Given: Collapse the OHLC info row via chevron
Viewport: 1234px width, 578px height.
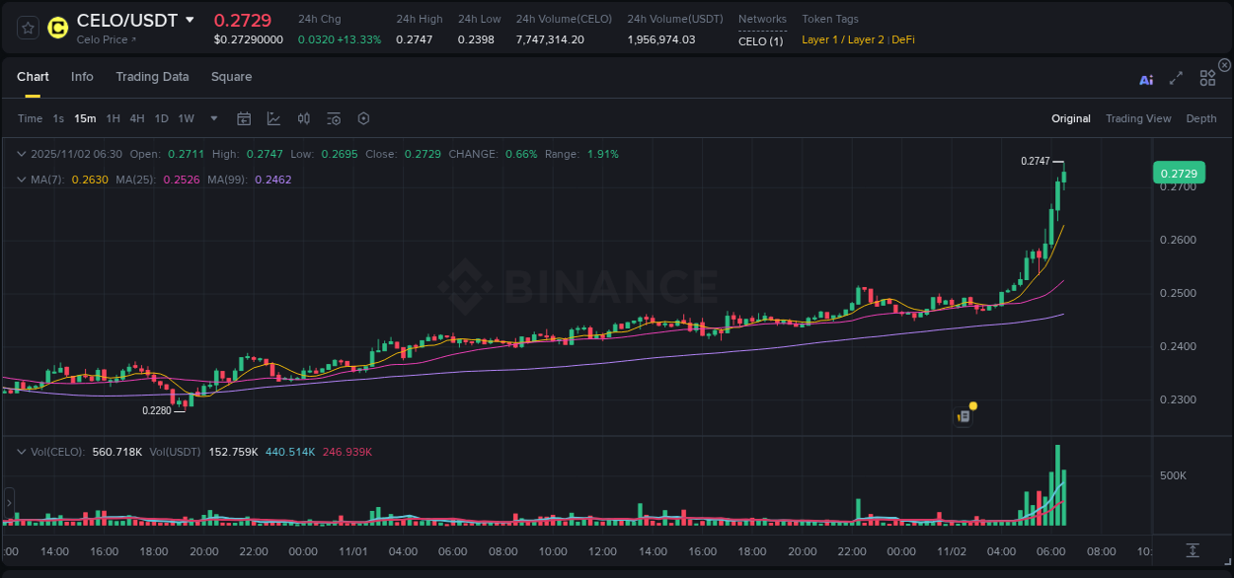Looking at the screenshot, I should click(21, 154).
